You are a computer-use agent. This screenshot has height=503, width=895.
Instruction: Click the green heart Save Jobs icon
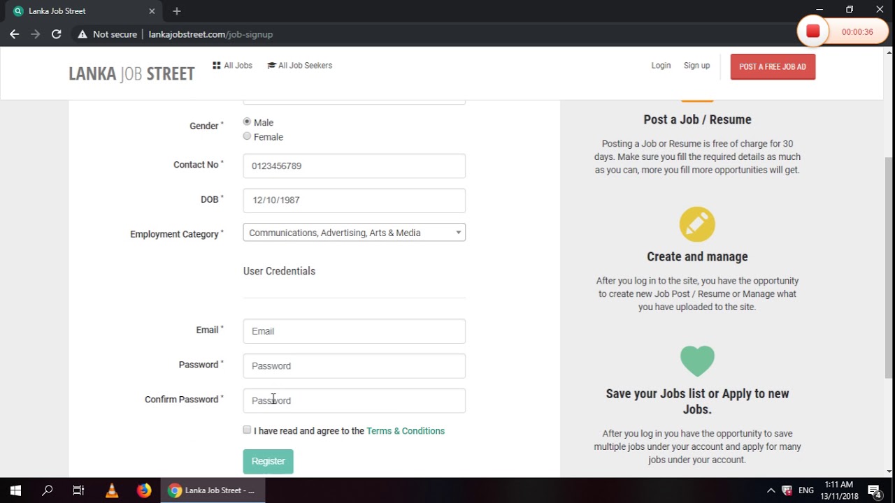point(697,361)
